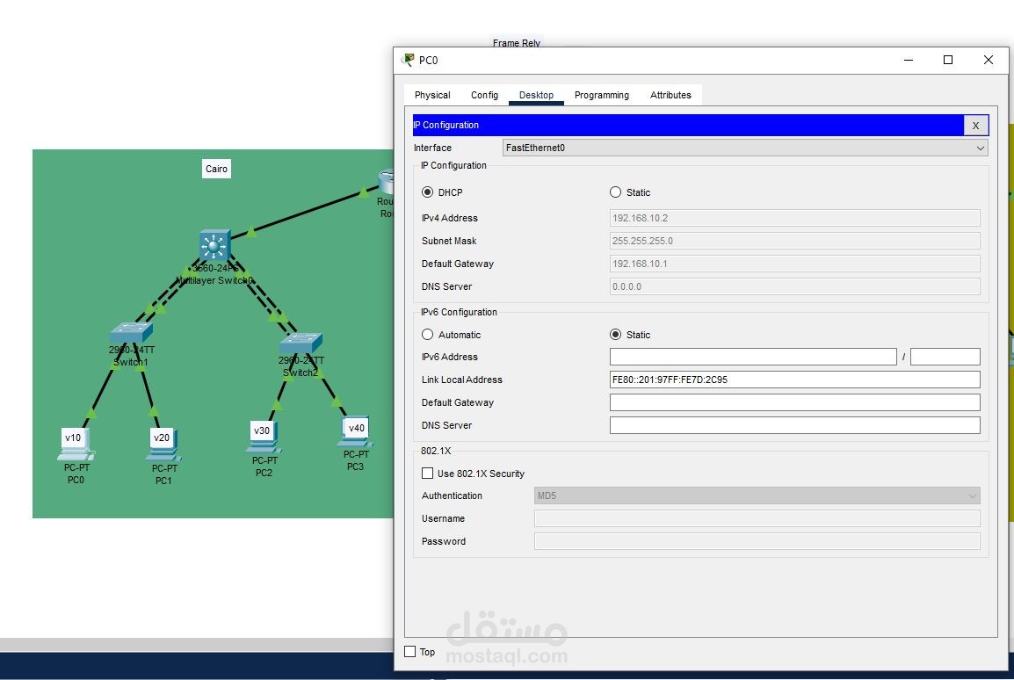
Task: Click the 802.1X Username field
Action: click(x=757, y=518)
